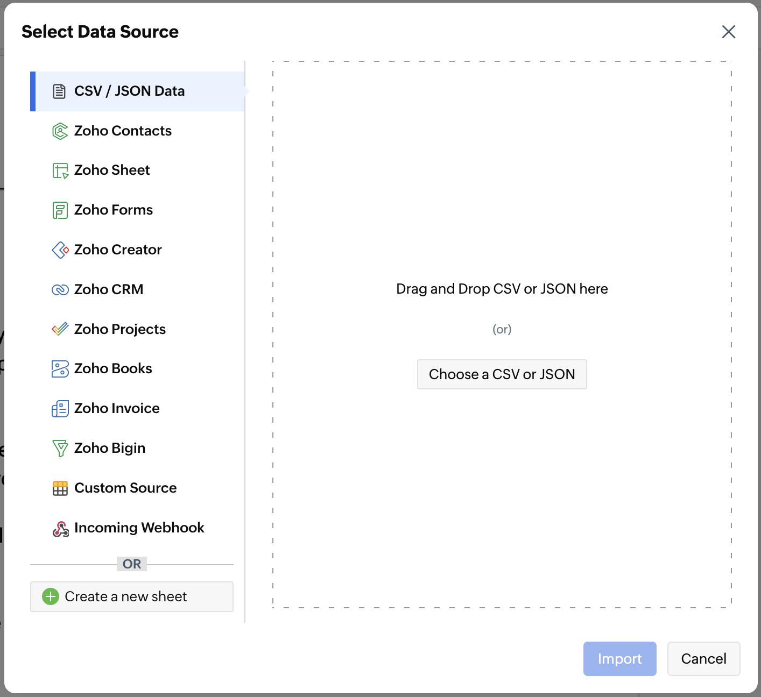Click the Incoming Webhook icon

pyautogui.click(x=60, y=529)
